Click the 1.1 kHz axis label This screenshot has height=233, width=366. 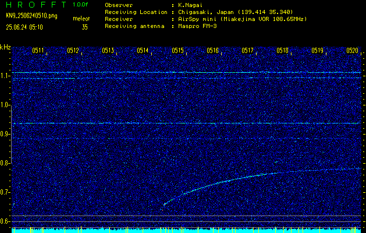pos(5,76)
